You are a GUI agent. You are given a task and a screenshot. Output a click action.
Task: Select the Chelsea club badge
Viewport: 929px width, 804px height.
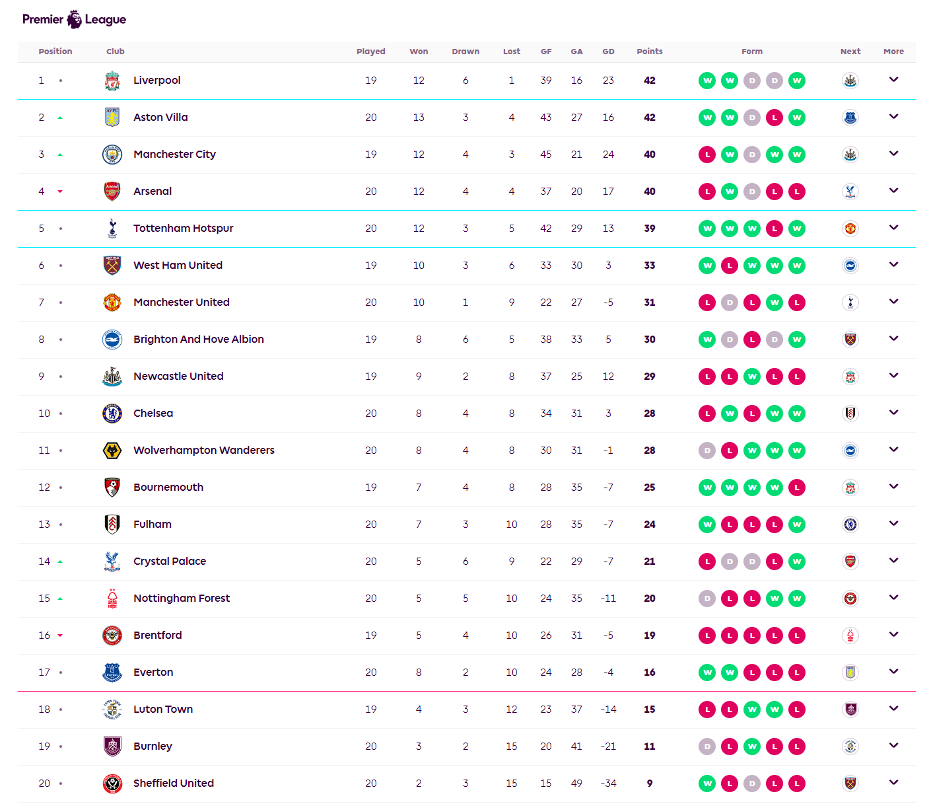click(112, 413)
